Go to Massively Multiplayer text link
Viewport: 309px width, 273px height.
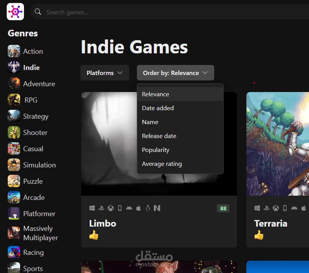coord(41,233)
